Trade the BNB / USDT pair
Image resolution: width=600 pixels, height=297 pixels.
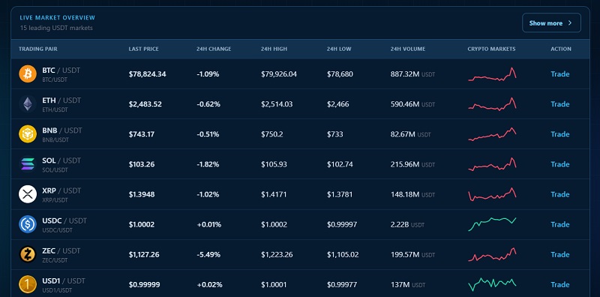559,134
